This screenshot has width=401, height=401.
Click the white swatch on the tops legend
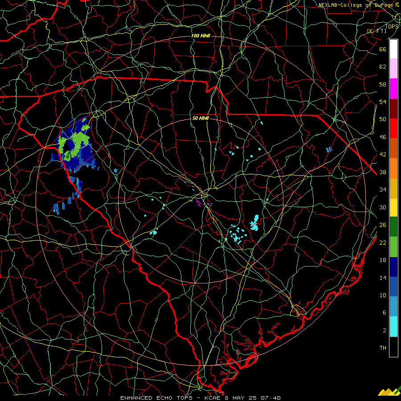pos(393,49)
